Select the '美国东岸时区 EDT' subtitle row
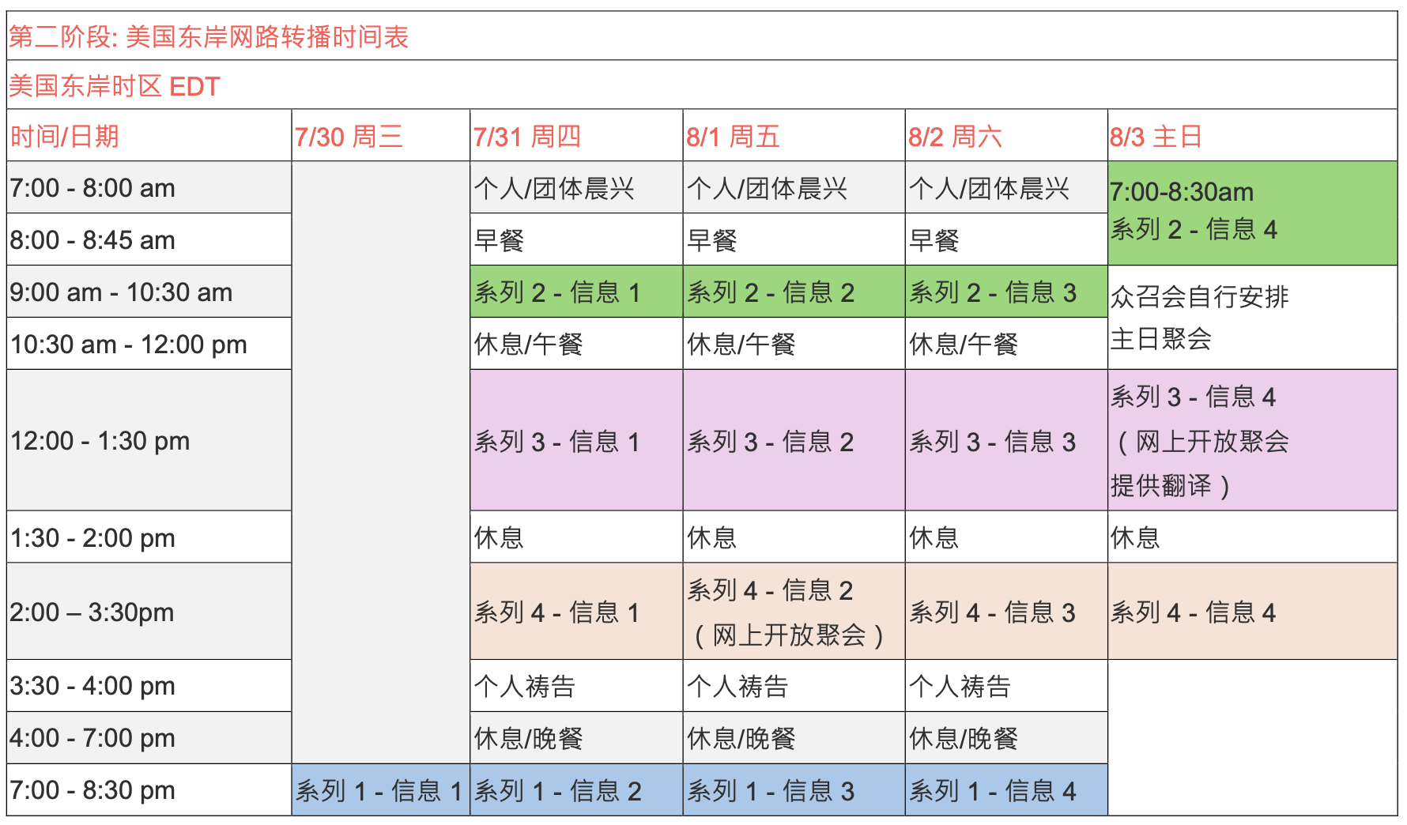Viewport: 1407px width, 825px height. click(702, 85)
